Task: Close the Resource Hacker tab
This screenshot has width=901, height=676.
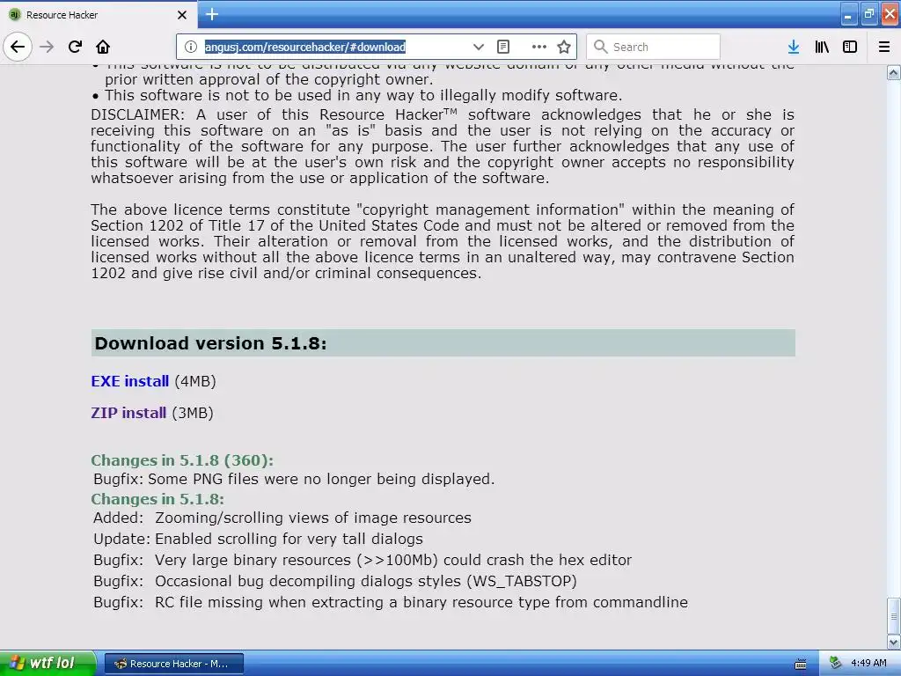Action: click(x=182, y=15)
